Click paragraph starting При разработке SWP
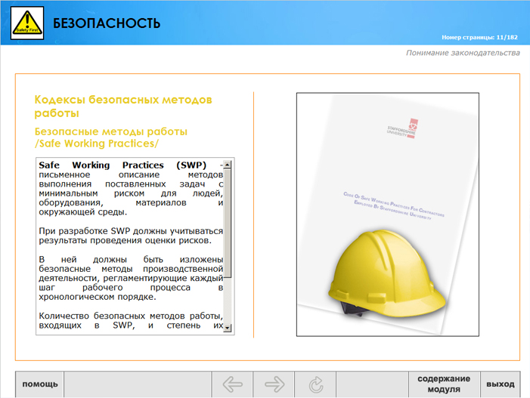530x398 pixels. click(131, 236)
